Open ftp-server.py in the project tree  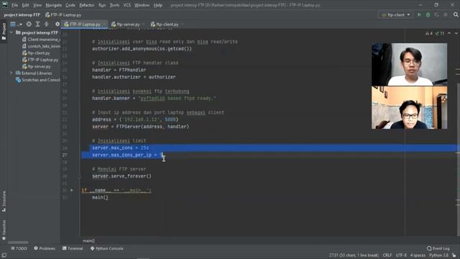click(x=37, y=66)
